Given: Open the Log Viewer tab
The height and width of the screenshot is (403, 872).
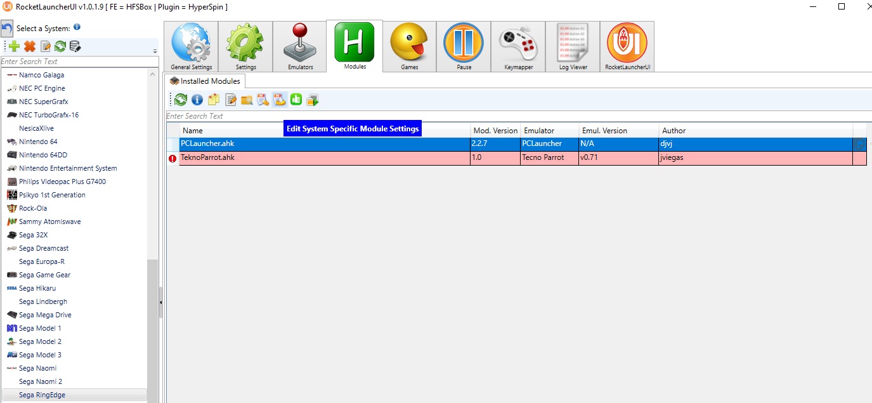Looking at the screenshot, I should (x=573, y=47).
